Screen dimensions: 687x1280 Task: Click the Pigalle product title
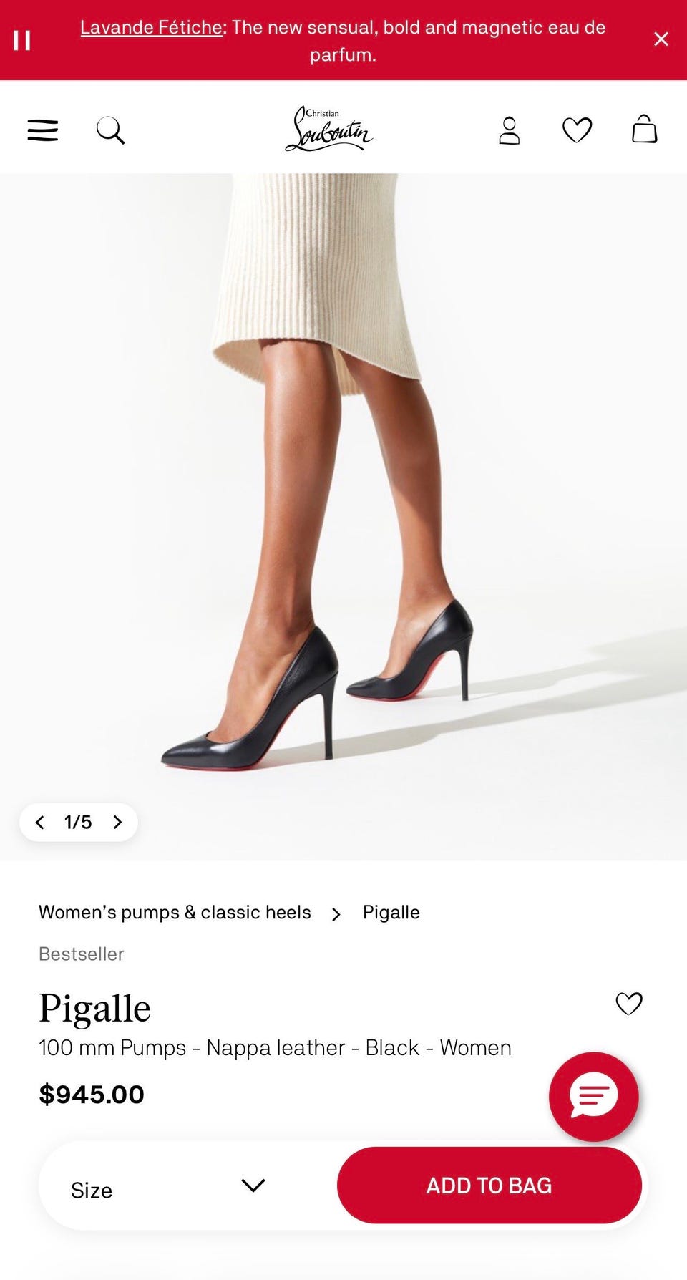coord(94,1008)
